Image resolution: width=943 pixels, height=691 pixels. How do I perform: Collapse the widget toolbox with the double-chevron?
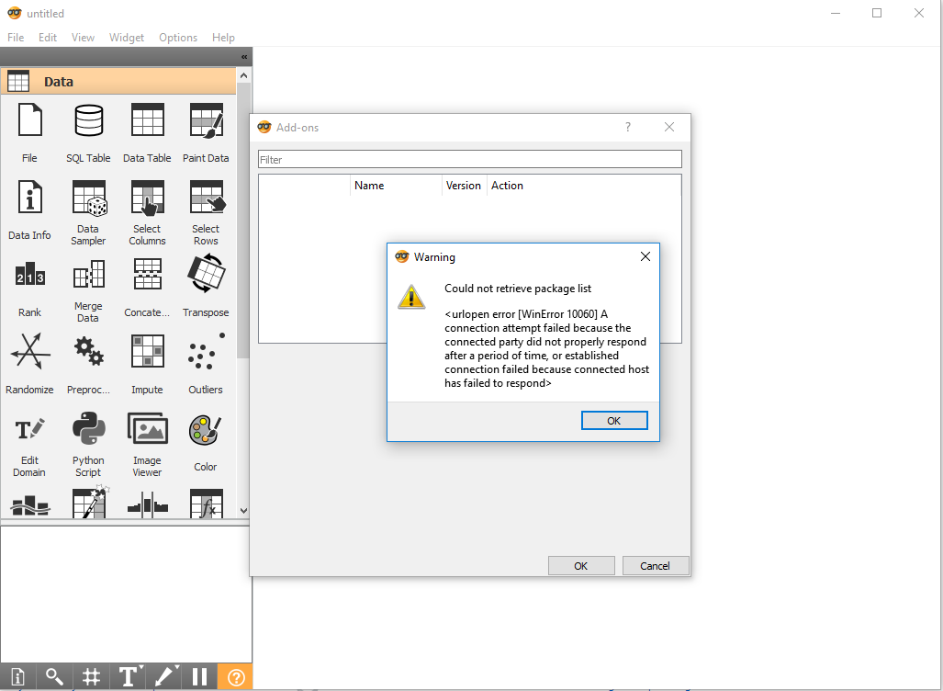[x=243, y=56]
